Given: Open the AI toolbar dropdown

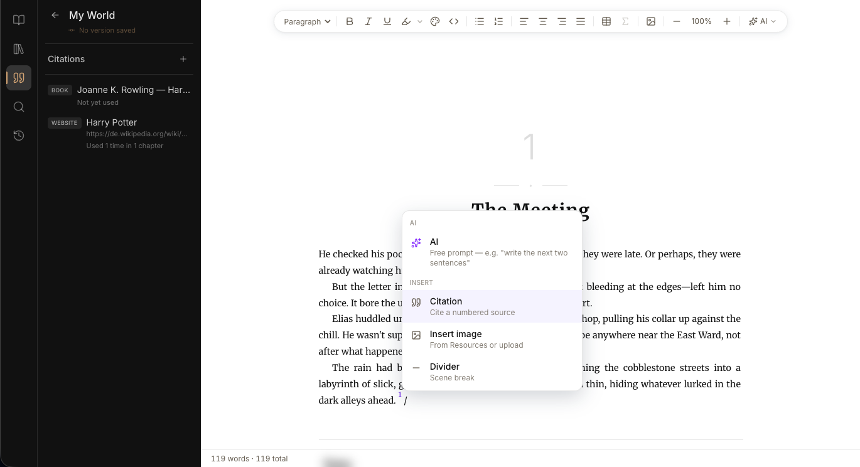Looking at the screenshot, I should [x=763, y=21].
